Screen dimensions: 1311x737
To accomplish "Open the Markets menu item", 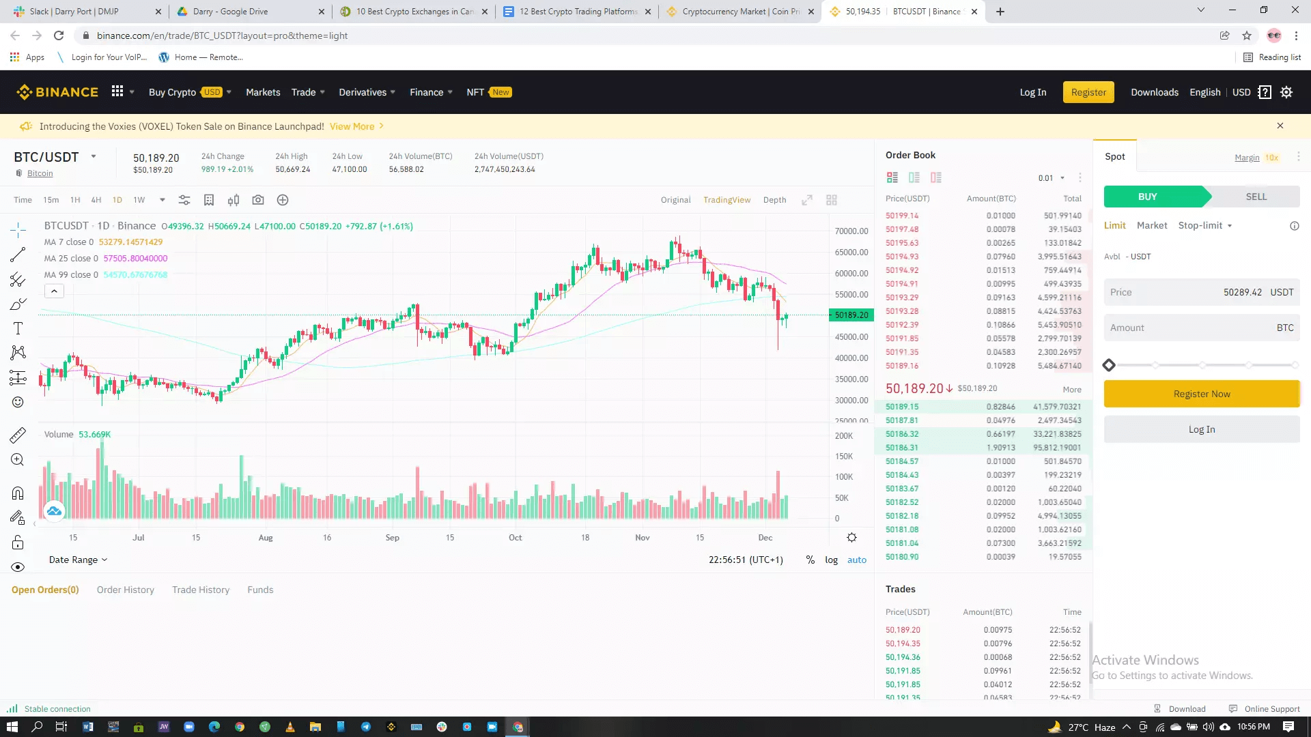I will click(x=263, y=92).
